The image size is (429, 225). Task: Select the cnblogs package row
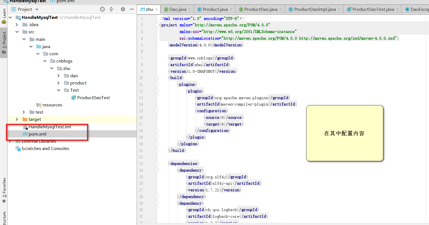pyautogui.click(x=72, y=61)
